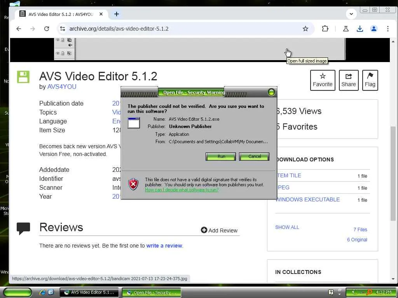This screenshot has height=298, width=398.
Task: Click the scrollbar up arrow
Action: pyautogui.click(x=393, y=41)
